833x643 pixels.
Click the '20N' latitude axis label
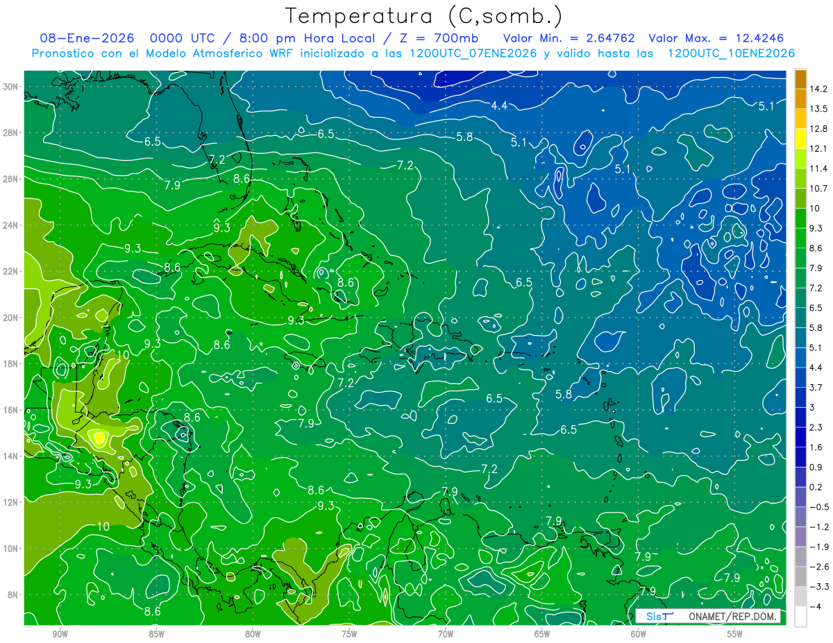pos(10,317)
